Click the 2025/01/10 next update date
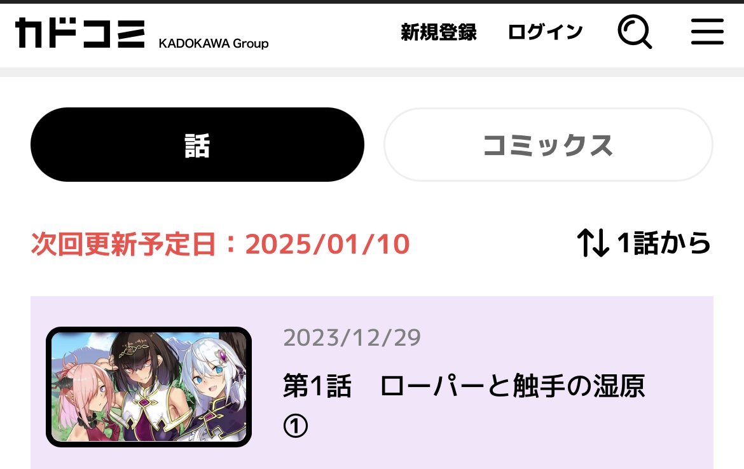 coord(327,244)
